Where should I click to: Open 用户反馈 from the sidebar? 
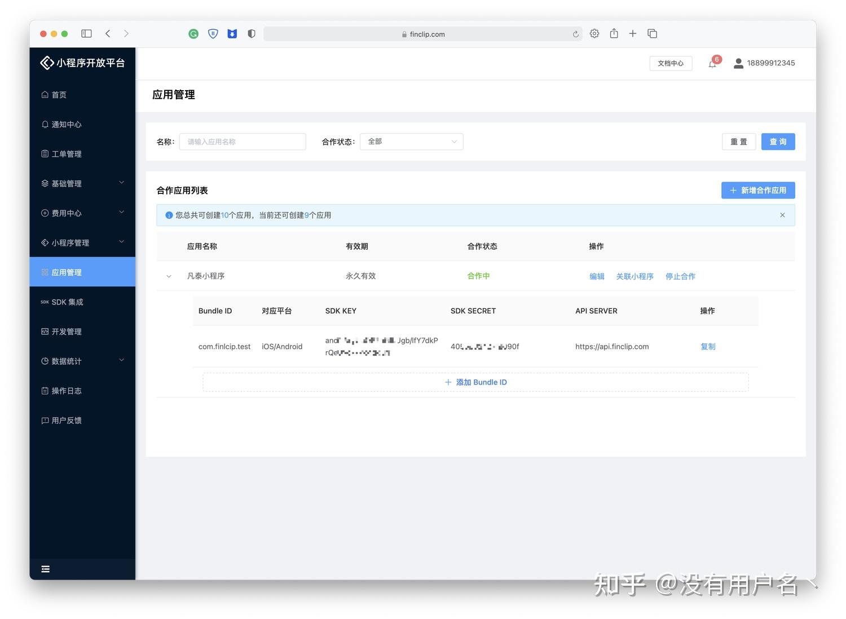point(67,420)
